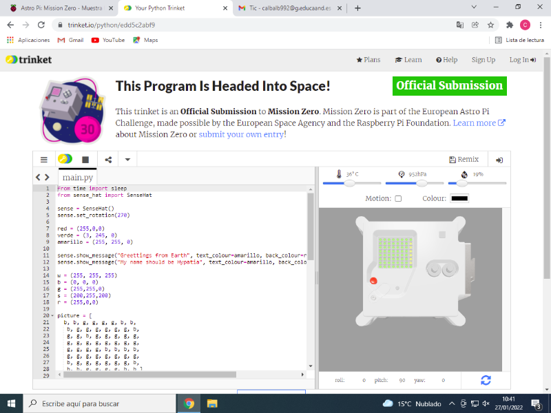
Task: Open the Windows Start menu
Action: click(x=11, y=403)
